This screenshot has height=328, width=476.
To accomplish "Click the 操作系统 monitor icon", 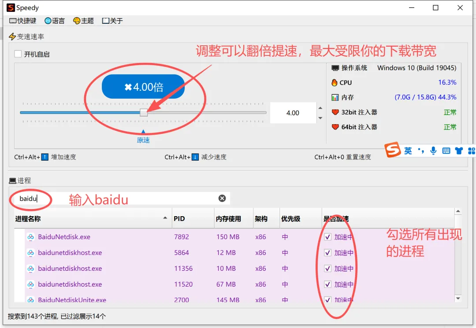I will point(335,68).
